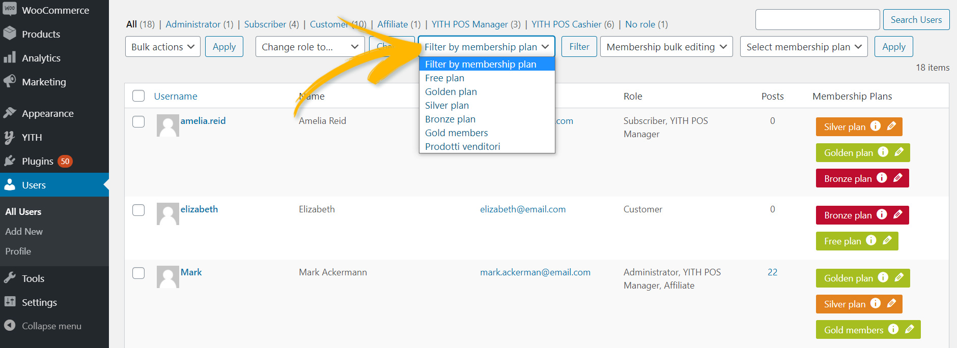Image resolution: width=957 pixels, height=348 pixels.
Task: Show info for Mark's Golden plan
Action: (883, 277)
